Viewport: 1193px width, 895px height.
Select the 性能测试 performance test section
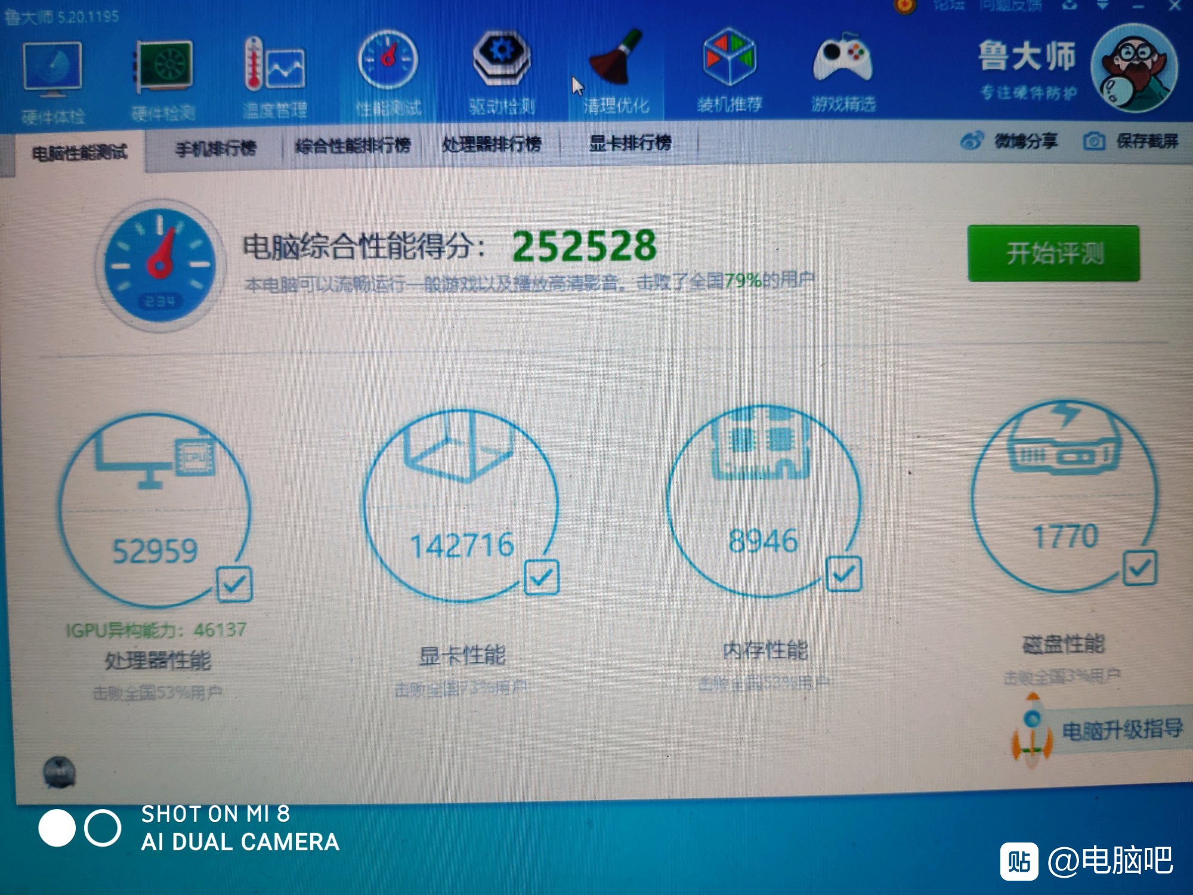(x=388, y=75)
